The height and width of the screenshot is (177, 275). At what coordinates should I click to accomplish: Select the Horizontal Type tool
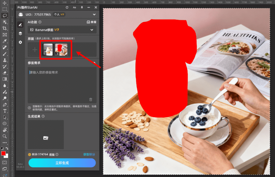click(x=5, y=111)
